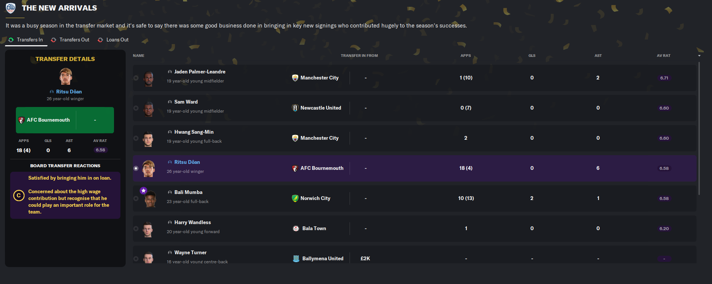This screenshot has height=284, width=712.
Task: Open Ritsu Dōan's profile link in Transfer Details
Action: [x=69, y=92]
